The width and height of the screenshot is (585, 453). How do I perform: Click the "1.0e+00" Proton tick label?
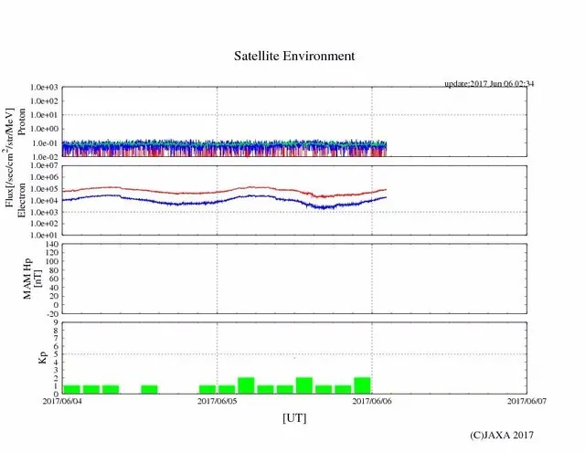pyautogui.click(x=45, y=129)
